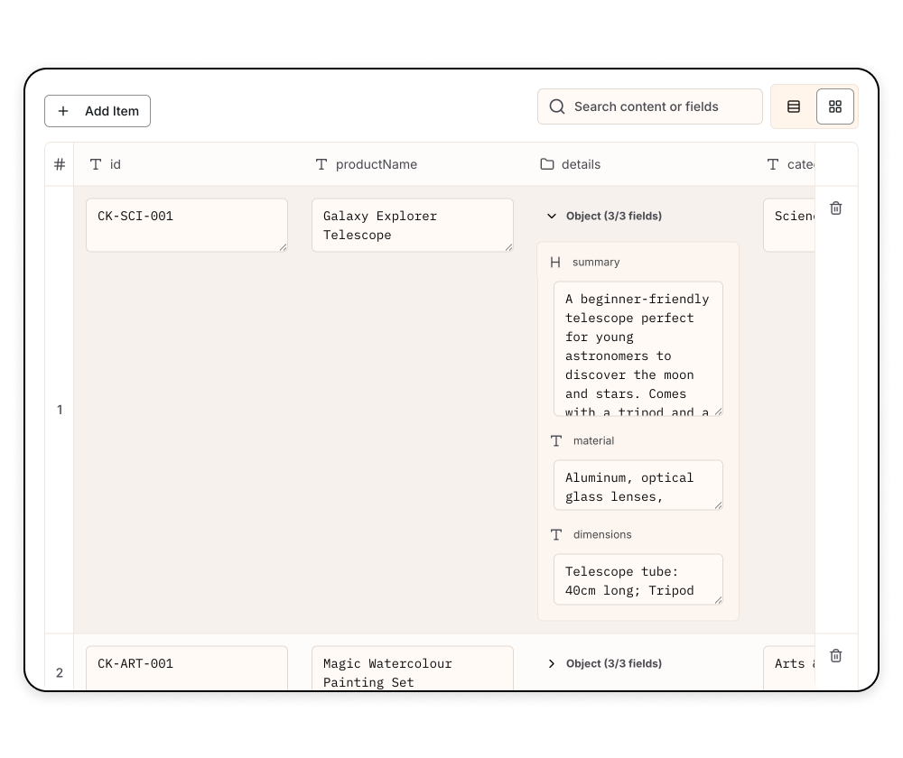This screenshot has height=758, width=903.
Task: Click the plus icon in Add Item
Action: coord(63,111)
